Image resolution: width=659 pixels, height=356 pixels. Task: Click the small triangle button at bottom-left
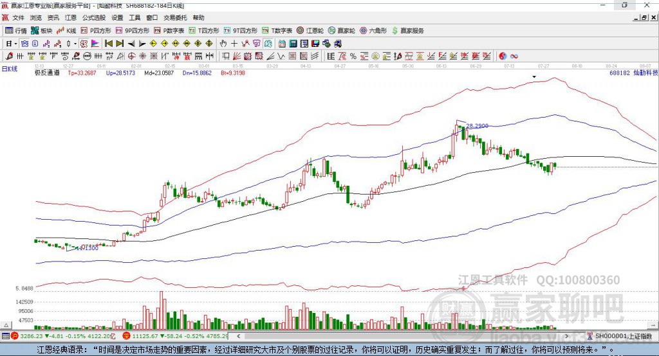6,325
